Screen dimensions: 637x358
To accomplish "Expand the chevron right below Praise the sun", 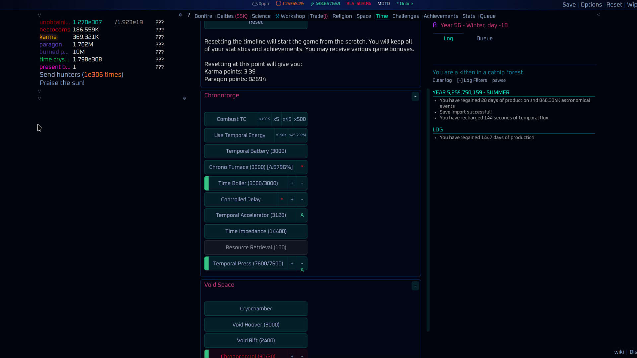I will [x=39, y=91].
